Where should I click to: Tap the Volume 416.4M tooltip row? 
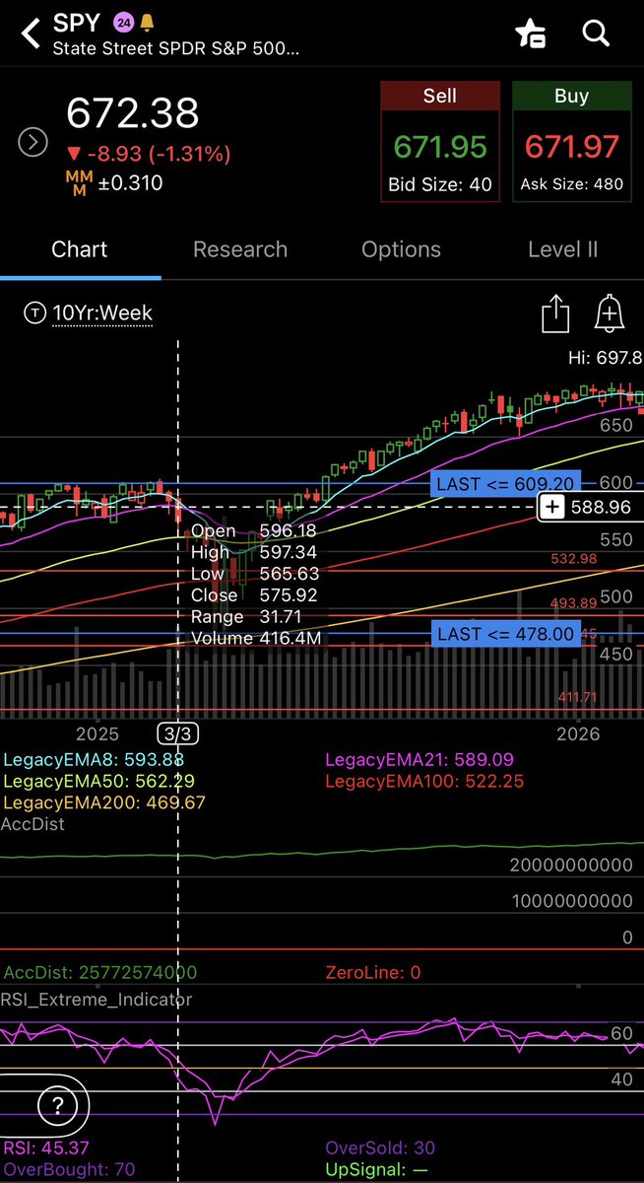tap(256, 638)
